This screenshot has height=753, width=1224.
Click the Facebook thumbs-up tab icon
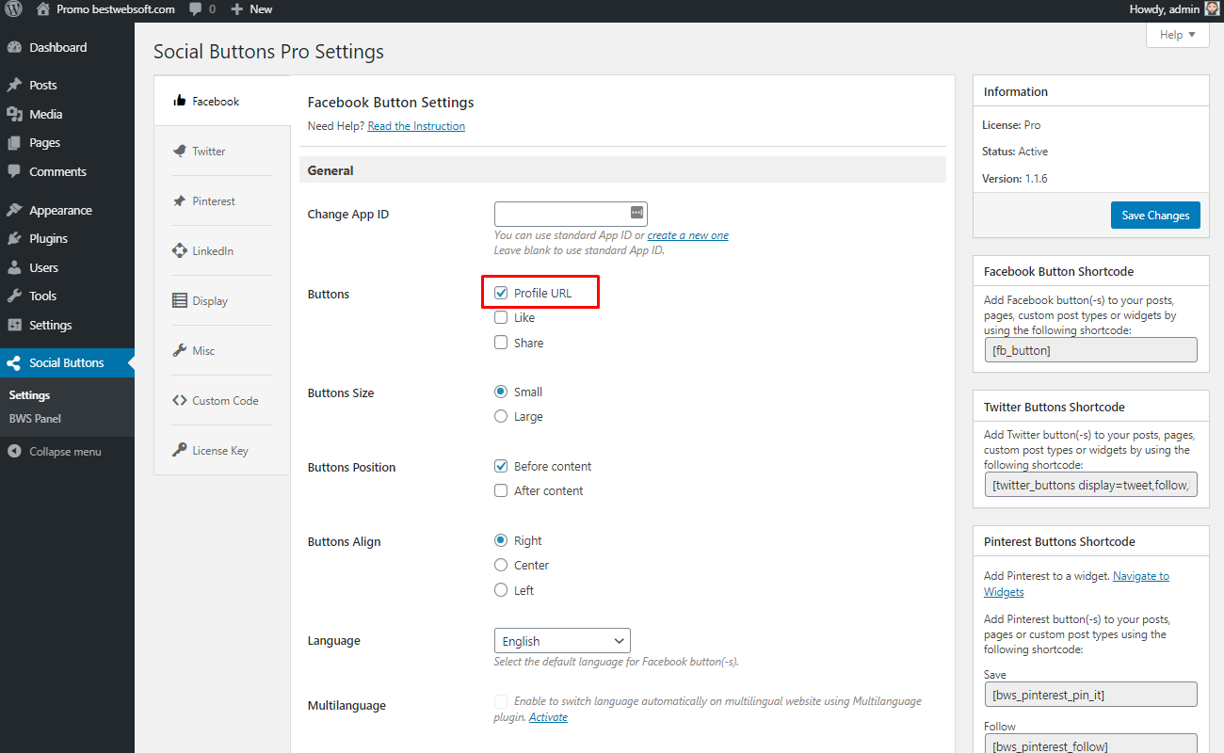click(179, 101)
